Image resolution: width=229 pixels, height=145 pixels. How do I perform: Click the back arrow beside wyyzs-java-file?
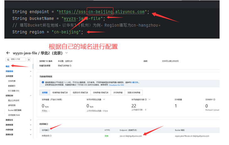click(x=8, y=53)
